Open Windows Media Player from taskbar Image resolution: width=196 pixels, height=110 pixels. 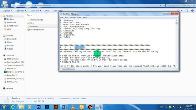point(30,107)
